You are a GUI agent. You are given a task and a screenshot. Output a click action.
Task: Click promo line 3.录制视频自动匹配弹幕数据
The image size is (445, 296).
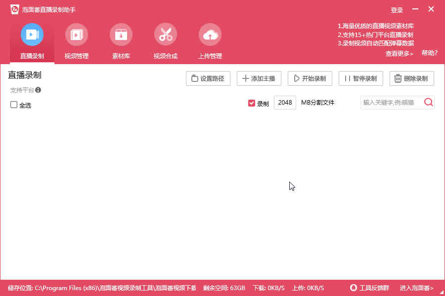pyautogui.click(x=375, y=43)
